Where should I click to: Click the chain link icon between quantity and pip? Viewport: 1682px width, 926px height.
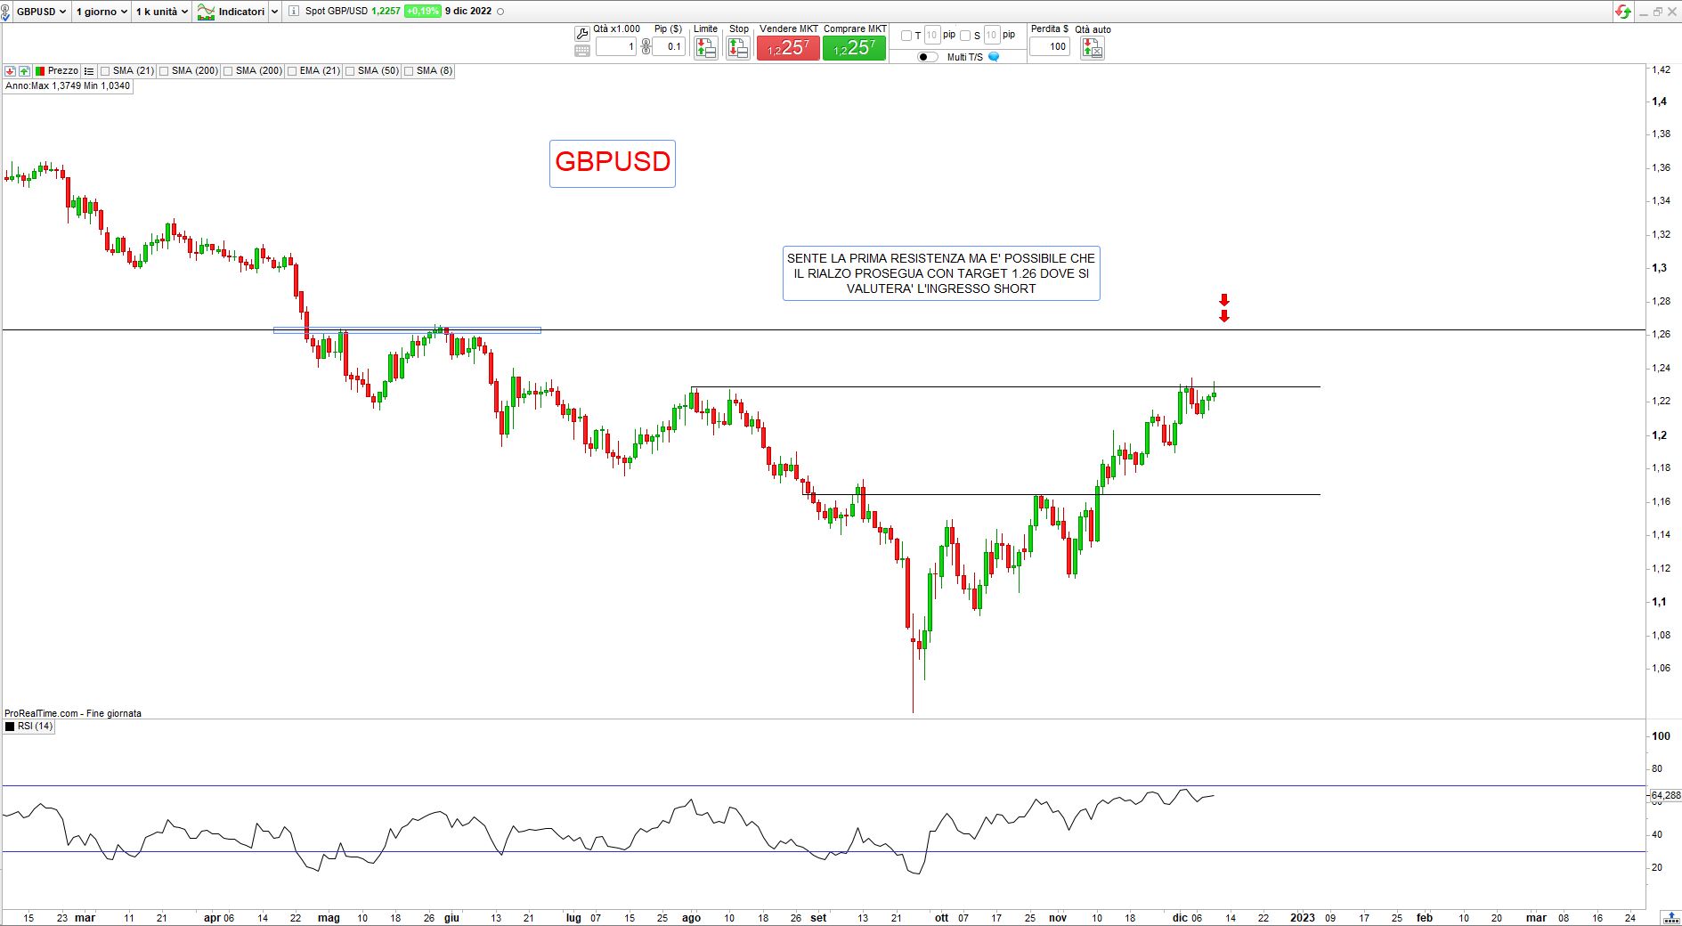[x=646, y=46]
